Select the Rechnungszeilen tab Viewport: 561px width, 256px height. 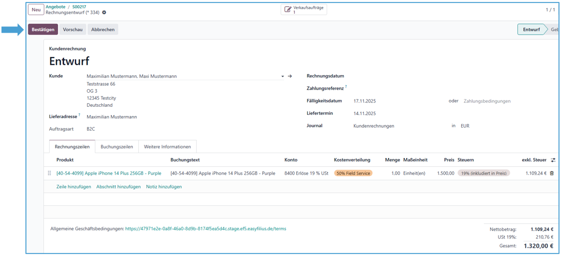[71, 147]
